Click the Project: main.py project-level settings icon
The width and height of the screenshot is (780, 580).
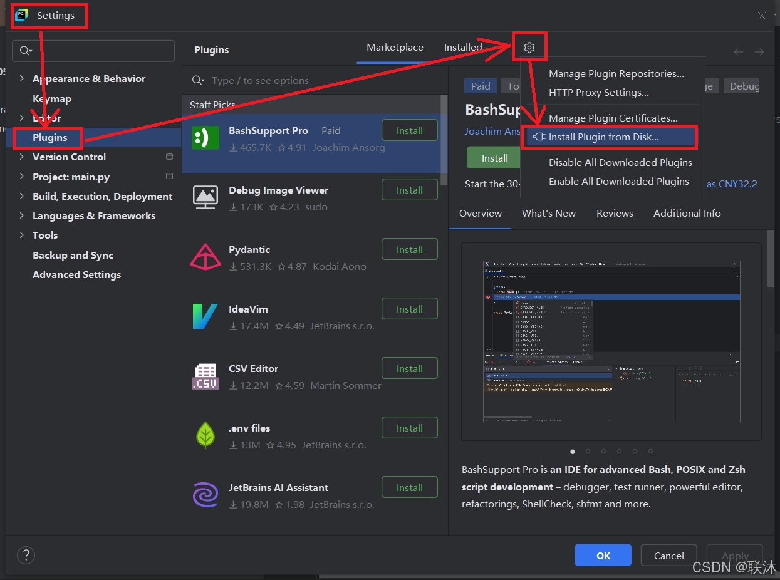(x=169, y=177)
